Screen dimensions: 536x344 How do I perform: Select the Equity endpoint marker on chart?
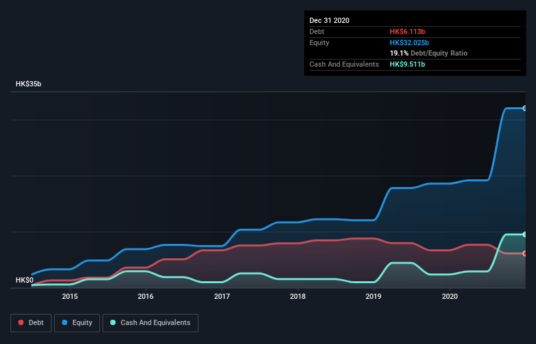tap(525, 108)
